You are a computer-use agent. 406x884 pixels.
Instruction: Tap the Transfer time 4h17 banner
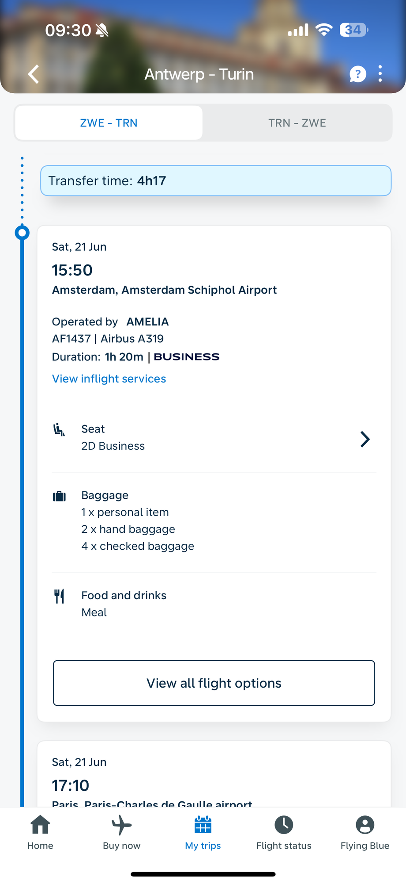tap(215, 180)
